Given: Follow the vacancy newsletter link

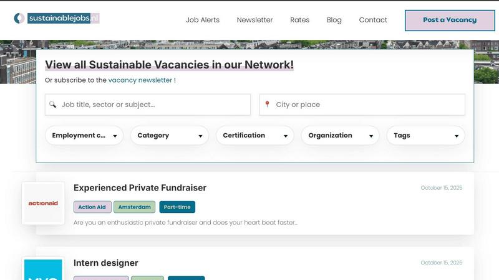Looking at the screenshot, I should [x=140, y=80].
